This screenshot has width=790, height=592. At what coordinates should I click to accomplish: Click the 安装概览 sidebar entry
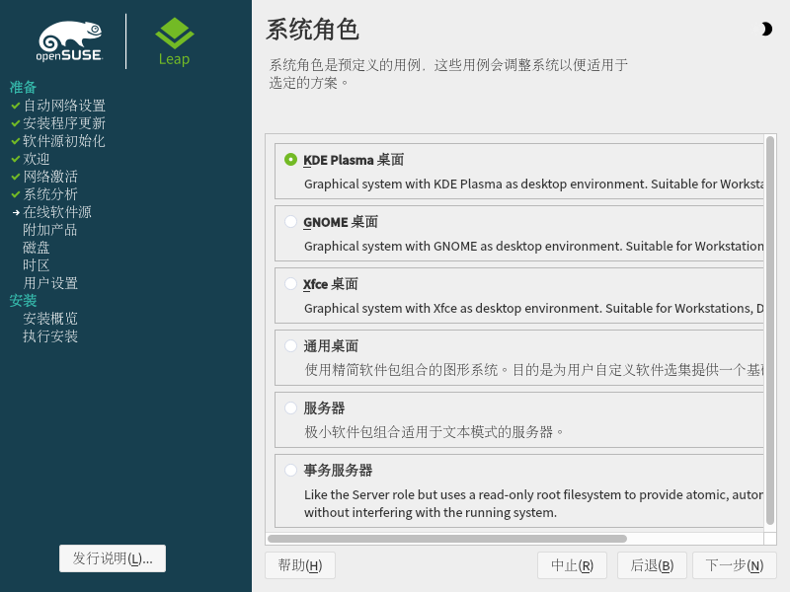click(50, 319)
